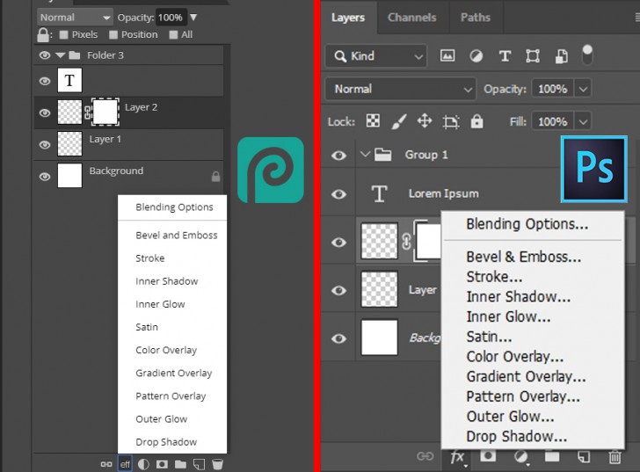Enable All lock checkbox in Photopea
Image resolution: width=640 pixels, height=472 pixels.
coord(173,34)
